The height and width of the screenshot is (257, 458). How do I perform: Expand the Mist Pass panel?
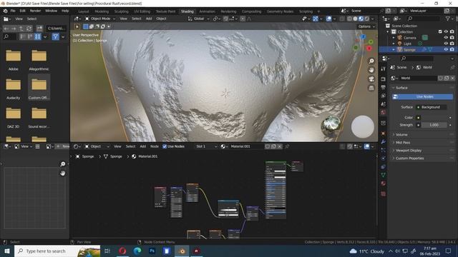tap(402, 143)
